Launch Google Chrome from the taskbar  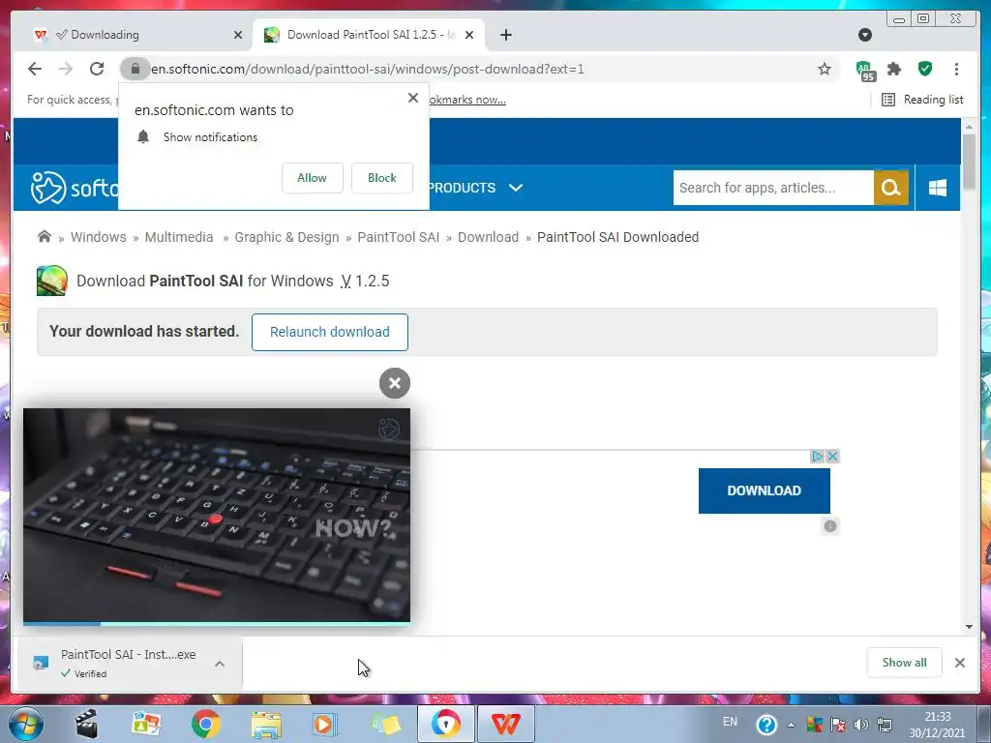[x=205, y=724]
